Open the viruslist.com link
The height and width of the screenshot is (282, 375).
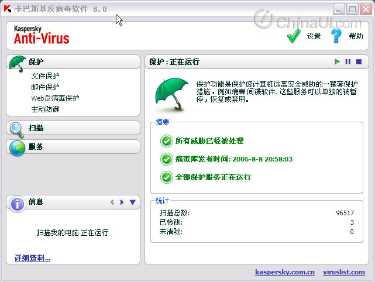[343, 272]
